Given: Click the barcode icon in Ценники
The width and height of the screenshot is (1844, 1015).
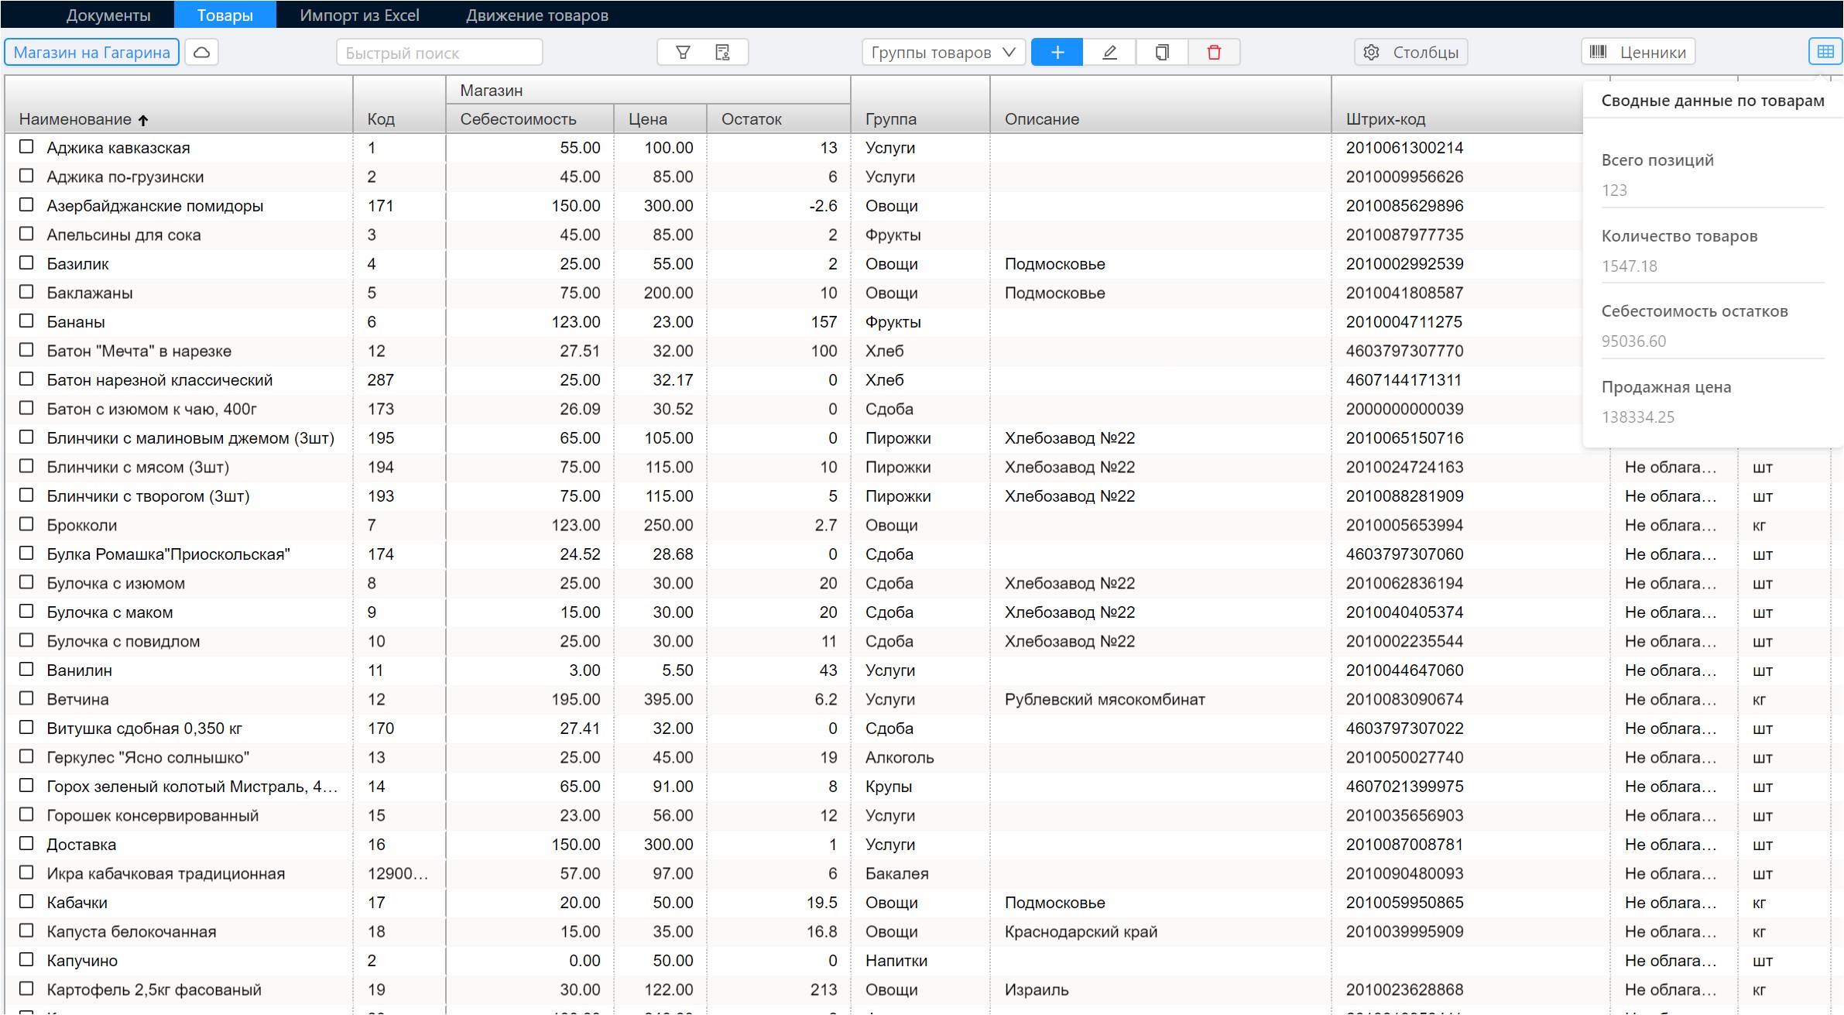Looking at the screenshot, I should coord(1598,52).
